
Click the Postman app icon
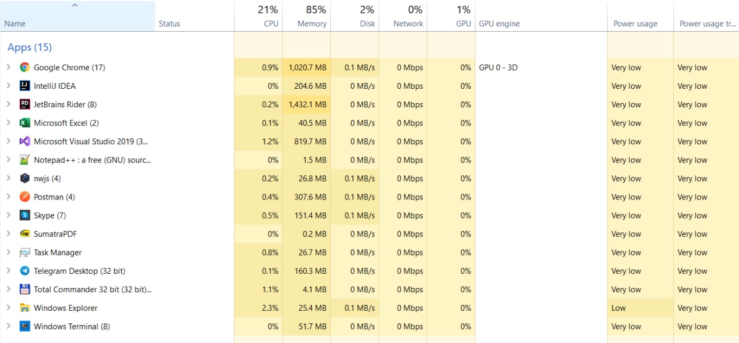click(x=24, y=197)
